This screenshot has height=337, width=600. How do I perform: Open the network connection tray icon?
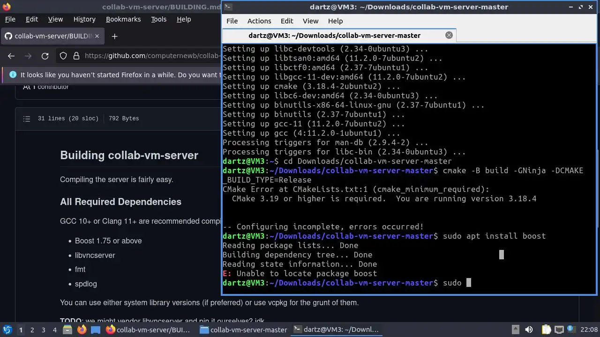click(x=559, y=330)
